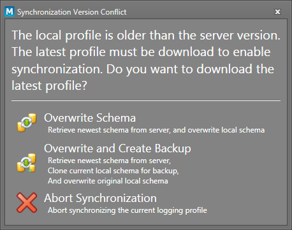Viewport: 292px width, 230px height.
Task: Click the Overwrite Schema database sync icon
Action: [x=27, y=122]
